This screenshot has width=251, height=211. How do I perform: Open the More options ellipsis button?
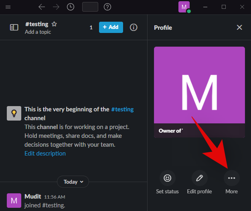click(231, 178)
